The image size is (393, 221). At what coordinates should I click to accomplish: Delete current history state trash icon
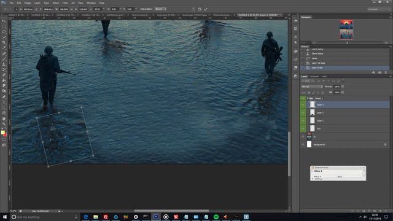coord(386,72)
